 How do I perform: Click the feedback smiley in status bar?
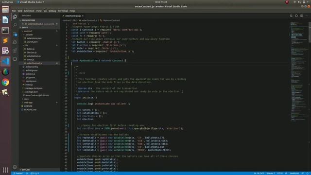[303, 174]
